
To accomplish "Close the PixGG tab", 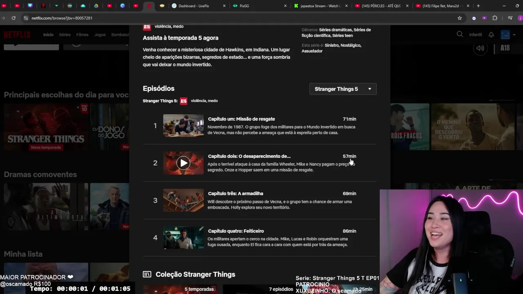I will click(x=285, y=6).
